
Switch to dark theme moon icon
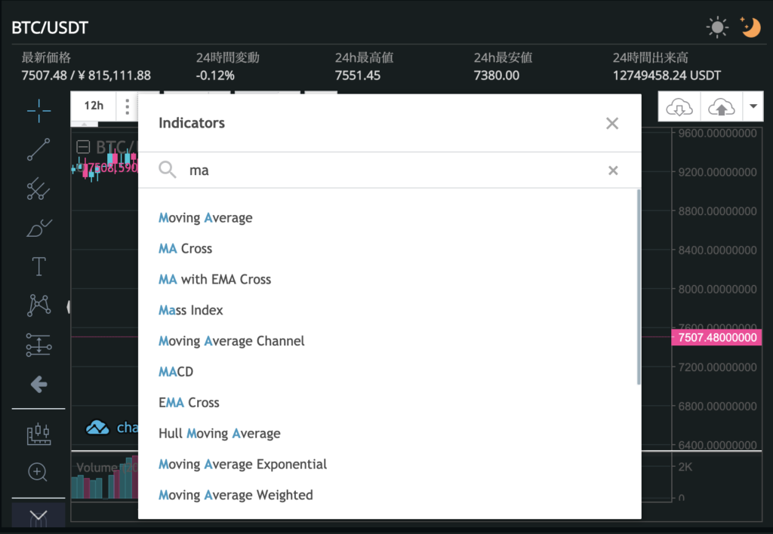750,27
